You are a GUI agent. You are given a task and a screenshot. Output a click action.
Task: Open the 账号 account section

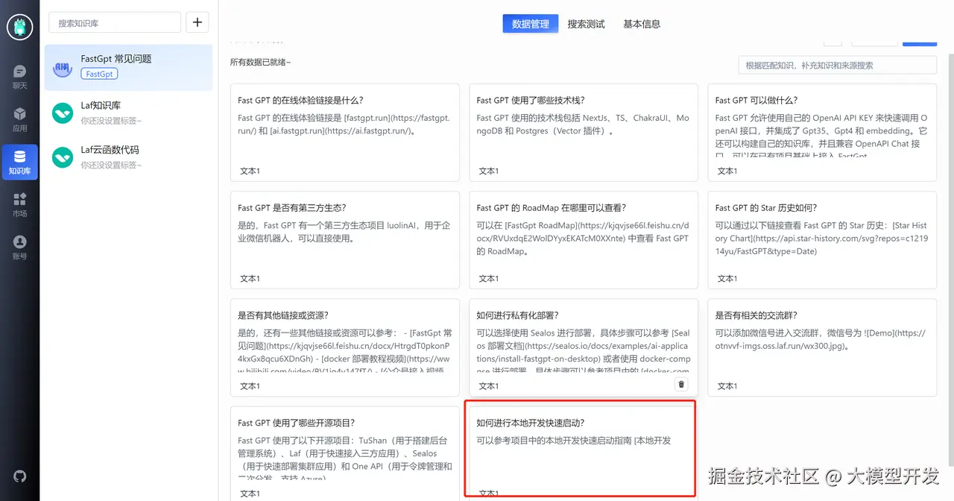tap(19, 248)
